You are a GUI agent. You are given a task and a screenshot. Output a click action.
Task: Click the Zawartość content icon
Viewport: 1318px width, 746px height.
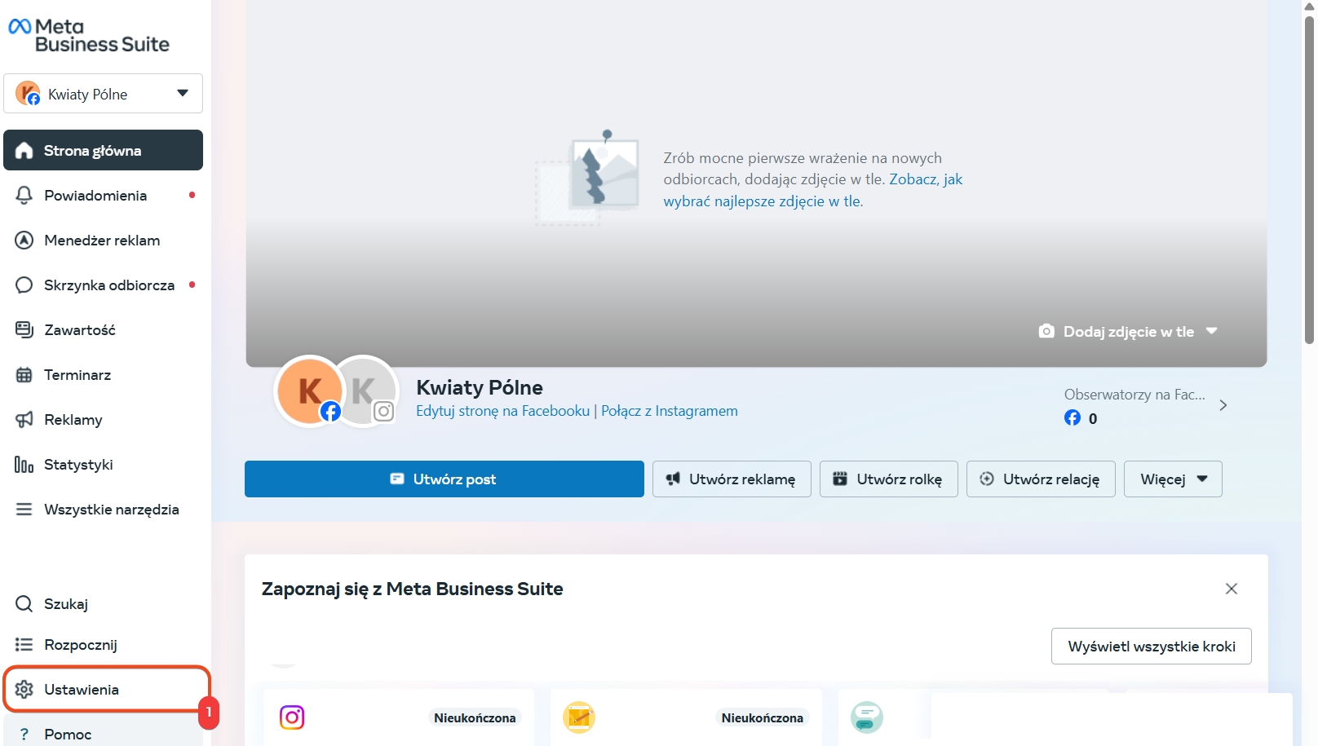pos(24,329)
